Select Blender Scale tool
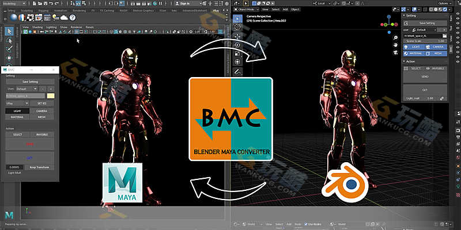This screenshot has height=230, width=461. click(237, 53)
